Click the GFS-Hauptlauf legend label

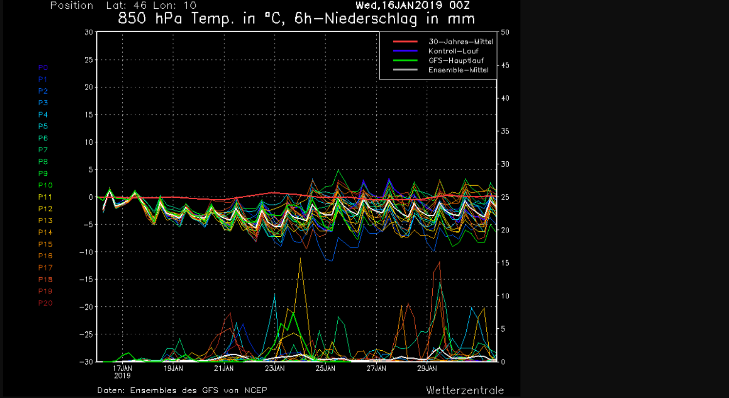click(x=456, y=60)
